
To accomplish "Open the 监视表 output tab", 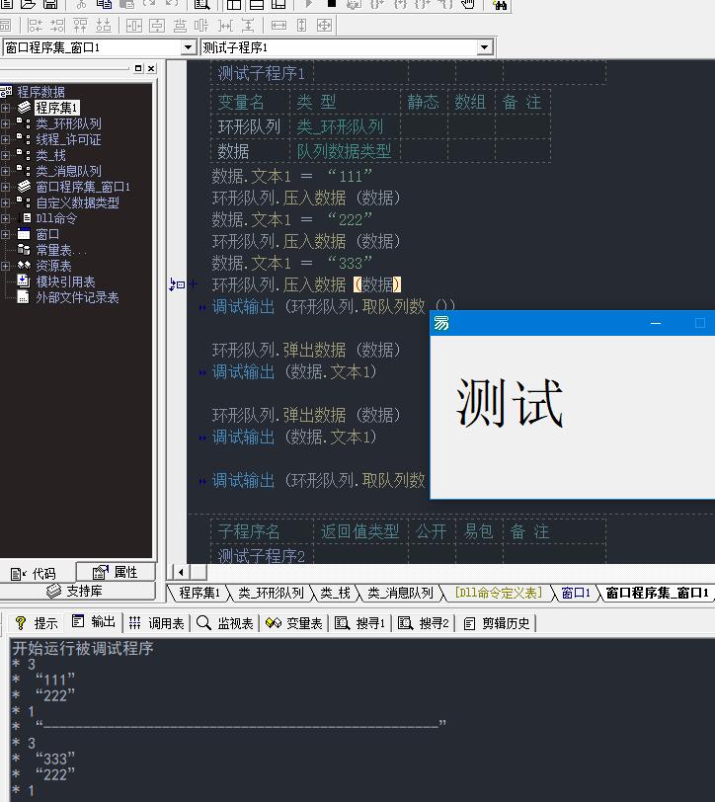I will [225, 623].
